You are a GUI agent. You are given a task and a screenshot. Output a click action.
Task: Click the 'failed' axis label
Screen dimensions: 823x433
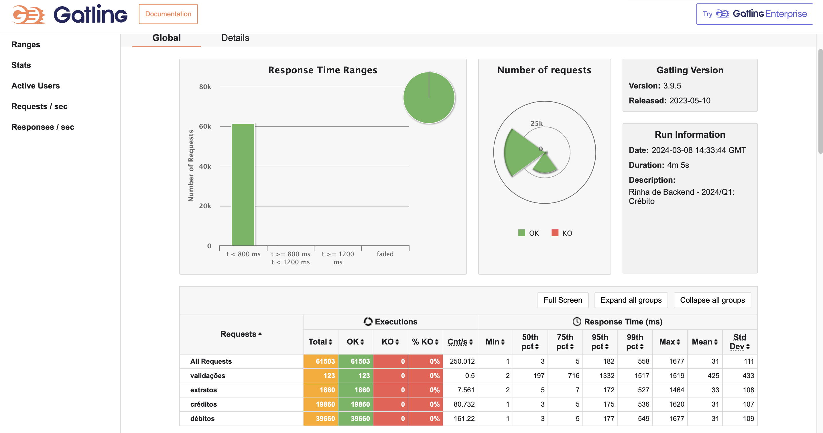point(385,254)
